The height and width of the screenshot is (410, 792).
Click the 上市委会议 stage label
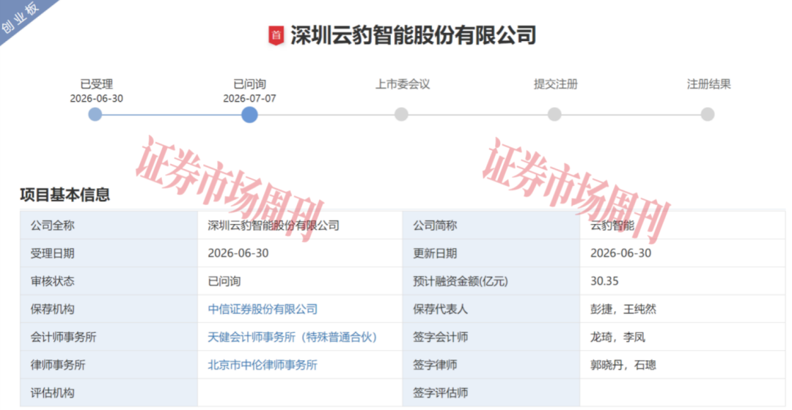pos(403,84)
